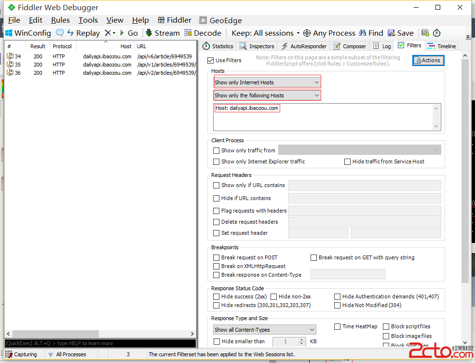The height and width of the screenshot is (363, 475).
Task: Click the Any Process target icon
Action: point(307,33)
